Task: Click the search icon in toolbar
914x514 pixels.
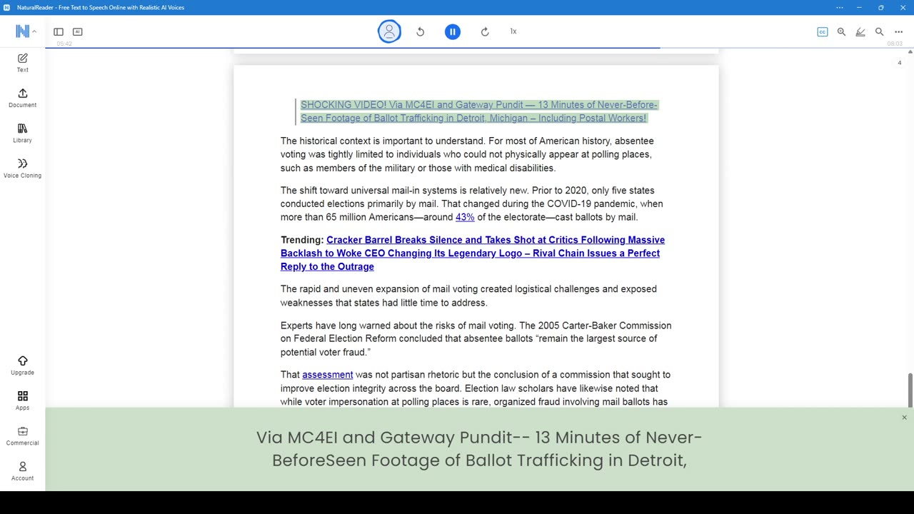Action: click(880, 31)
